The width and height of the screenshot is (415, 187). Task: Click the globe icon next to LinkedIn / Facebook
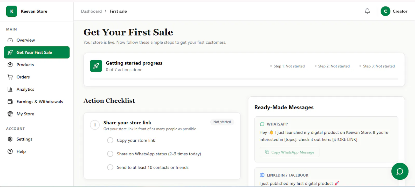(x=262, y=175)
